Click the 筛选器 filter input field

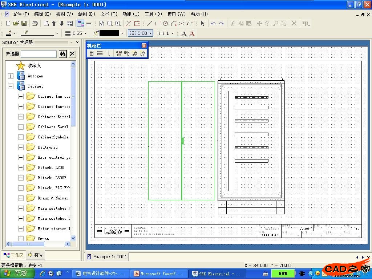[39, 54]
